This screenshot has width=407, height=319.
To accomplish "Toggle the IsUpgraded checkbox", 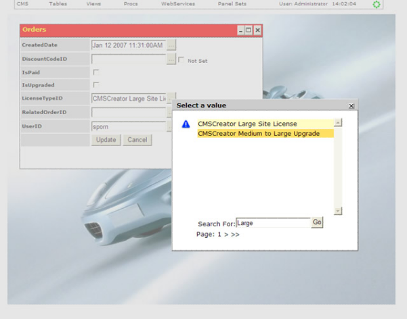I will click(96, 85).
